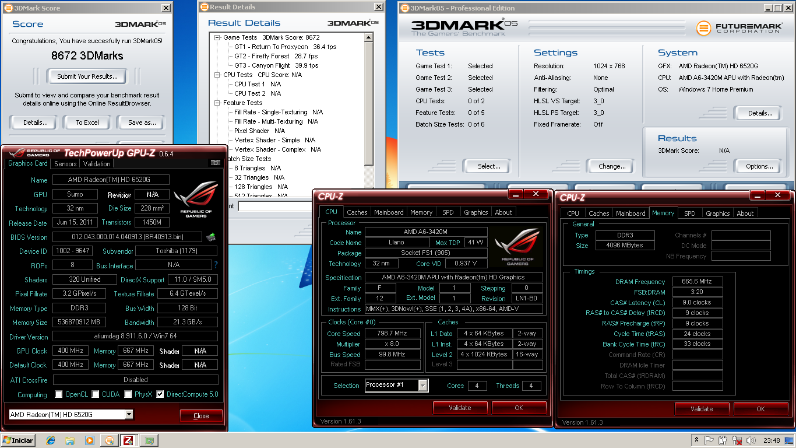Viewport: 796px width, 448px height.
Task: Click the To Excel button
Action: [x=87, y=123]
